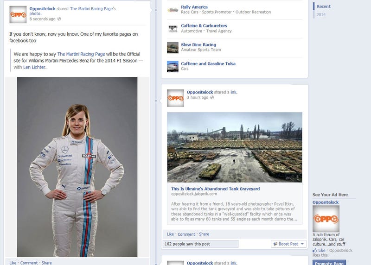371x265 pixels.
Task: Click the thumbs-up Like icon in ad sidebar
Action: click(x=315, y=250)
